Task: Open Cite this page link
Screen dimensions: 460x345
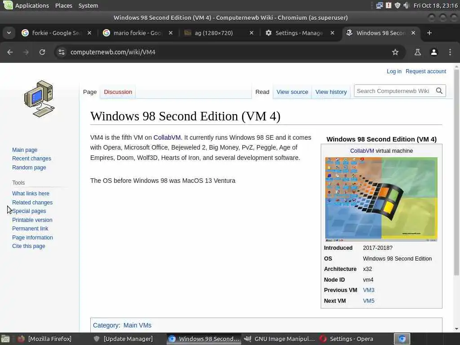Action: 28,246
